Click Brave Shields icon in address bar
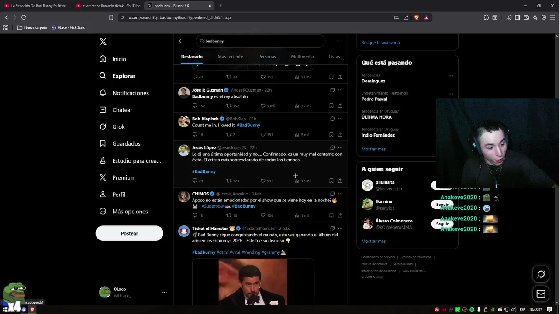559x314 pixels. [417, 17]
